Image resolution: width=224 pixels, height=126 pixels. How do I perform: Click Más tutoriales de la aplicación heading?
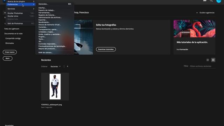(192, 42)
